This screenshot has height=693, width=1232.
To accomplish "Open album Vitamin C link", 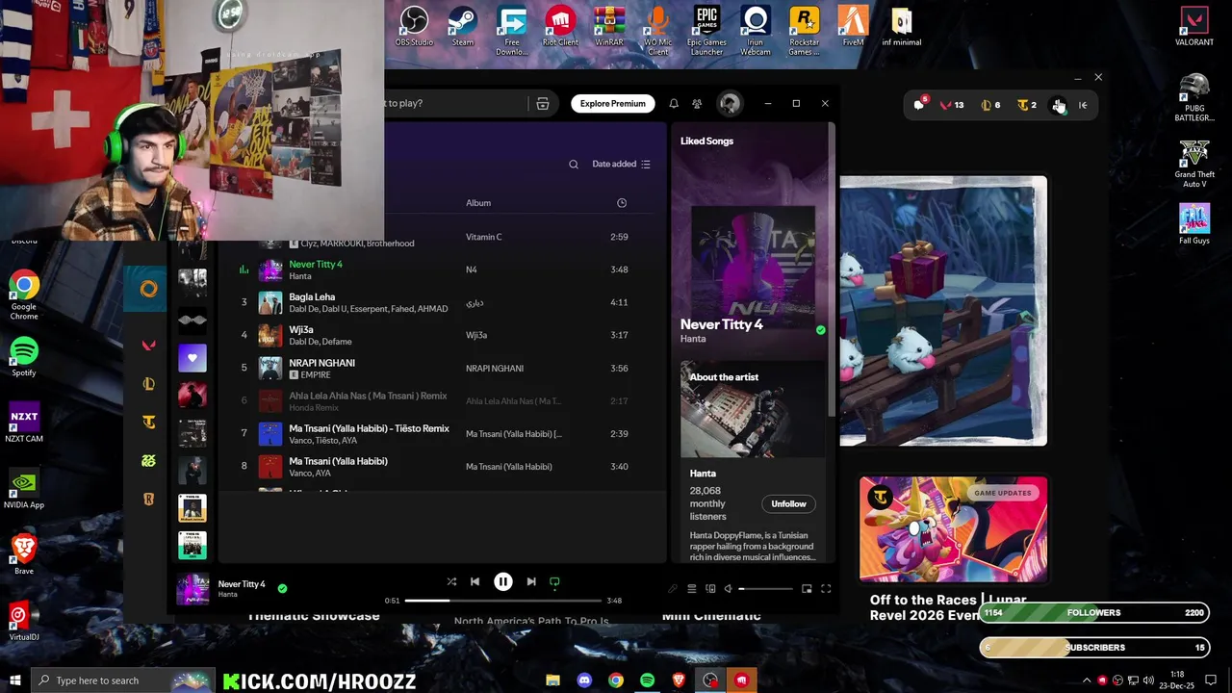I will coord(484,237).
